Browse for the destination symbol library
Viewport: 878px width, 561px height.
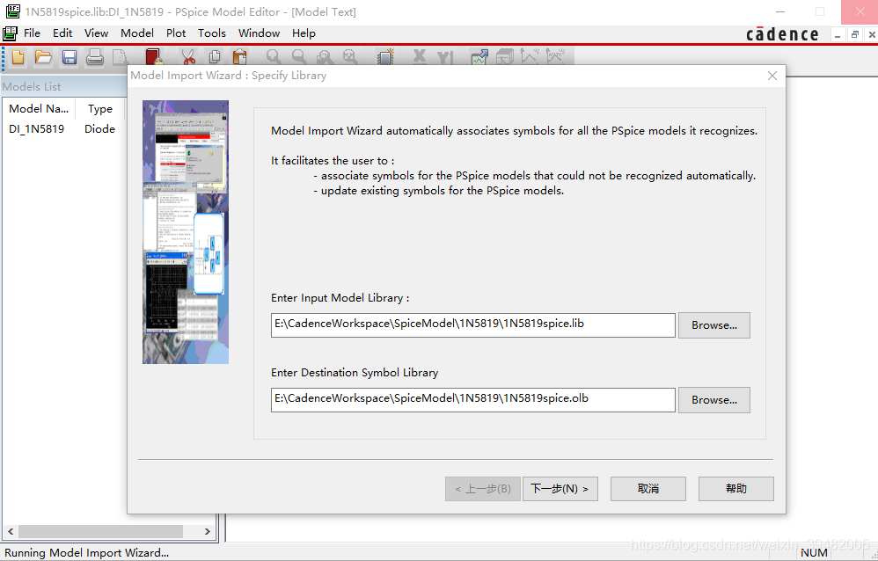coord(714,400)
